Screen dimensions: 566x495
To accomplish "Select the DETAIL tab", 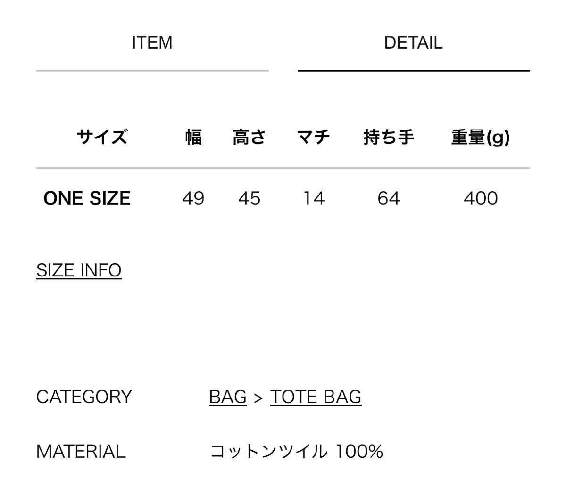I will pyautogui.click(x=413, y=43).
